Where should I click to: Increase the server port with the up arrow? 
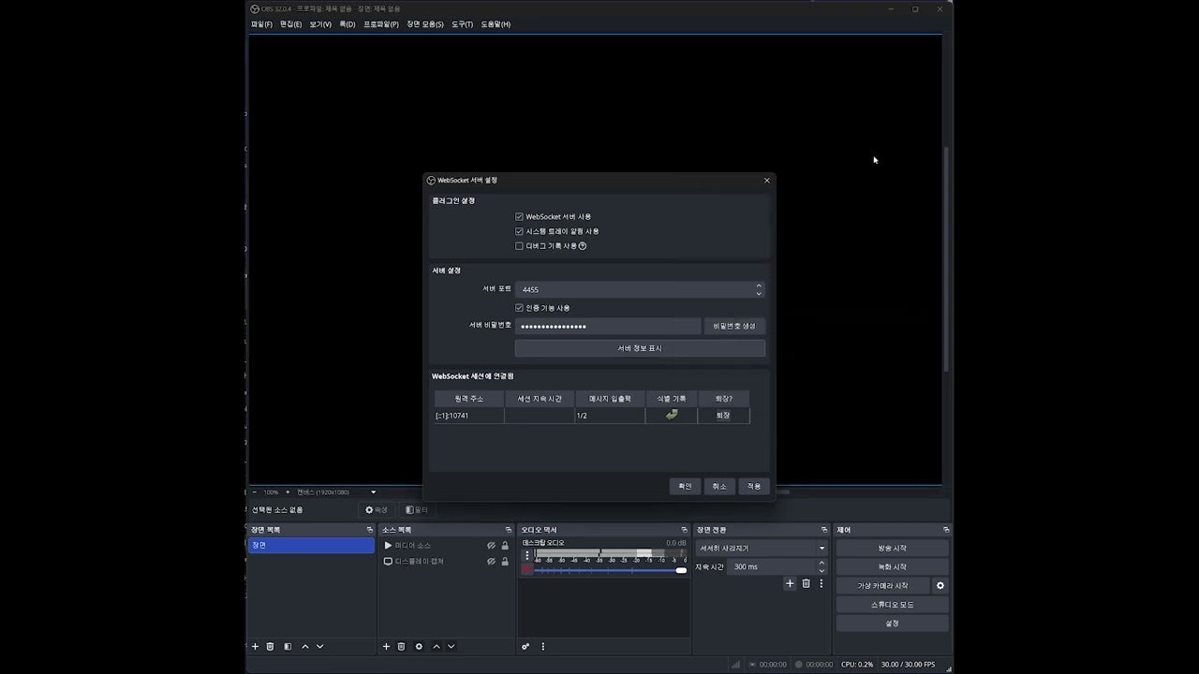(759, 286)
